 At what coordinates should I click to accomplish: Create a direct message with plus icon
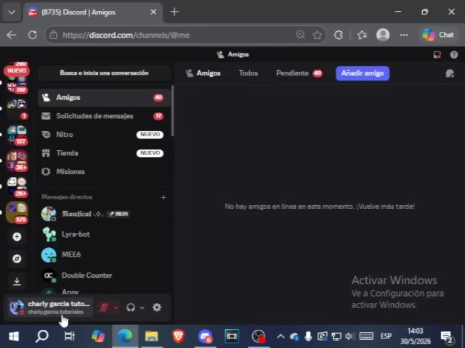point(163,197)
